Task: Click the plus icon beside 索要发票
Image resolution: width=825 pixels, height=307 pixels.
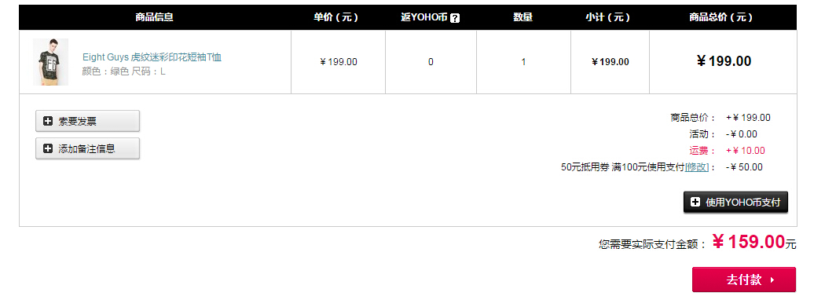Action: (x=48, y=122)
